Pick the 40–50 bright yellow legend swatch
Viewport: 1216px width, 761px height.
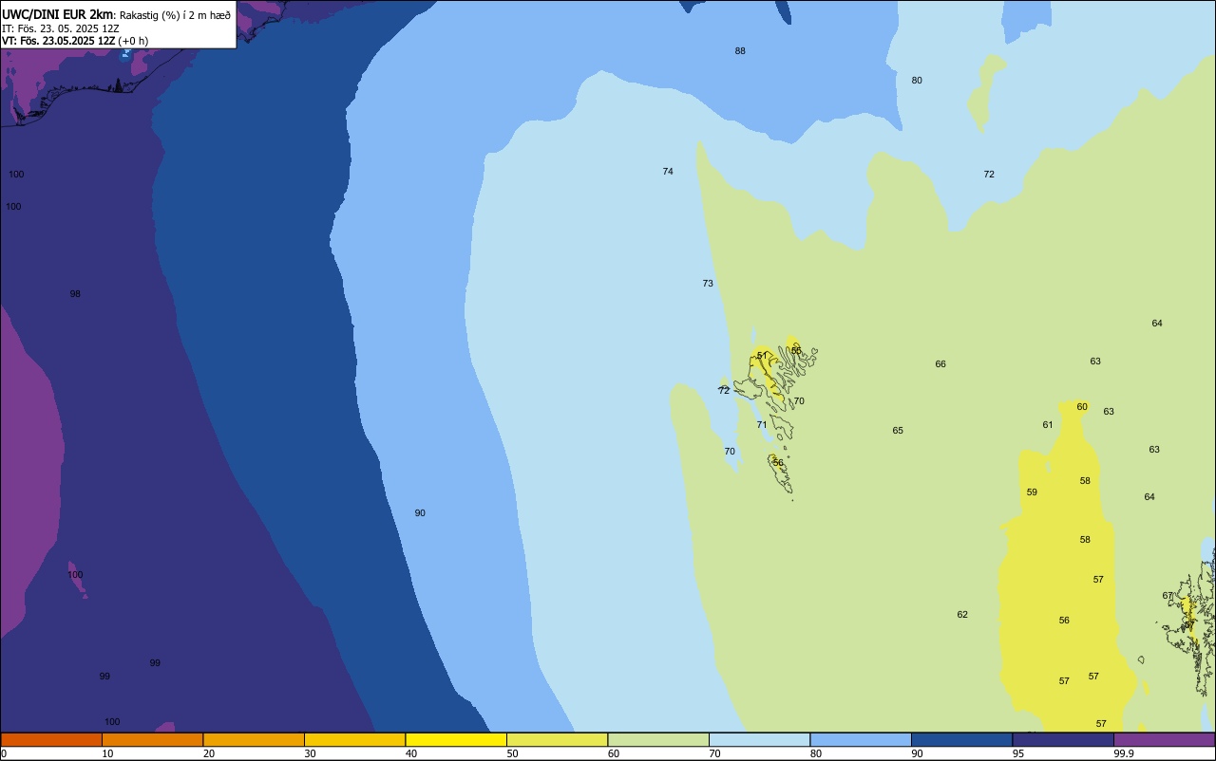click(x=456, y=739)
